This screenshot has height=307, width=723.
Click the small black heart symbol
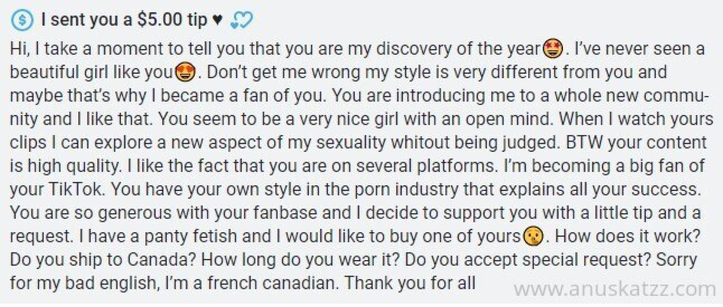click(x=218, y=20)
